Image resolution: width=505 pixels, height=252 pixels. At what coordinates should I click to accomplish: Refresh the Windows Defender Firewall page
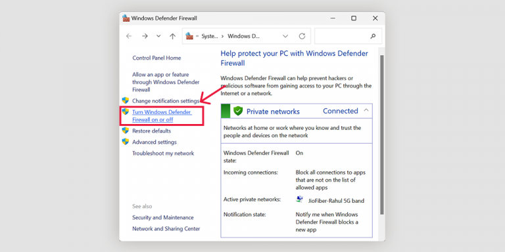click(x=302, y=36)
